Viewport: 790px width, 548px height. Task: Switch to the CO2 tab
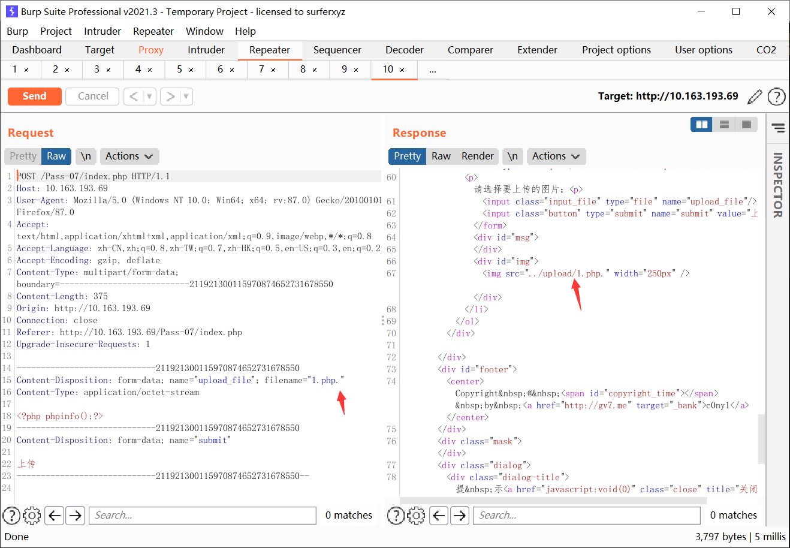point(766,50)
